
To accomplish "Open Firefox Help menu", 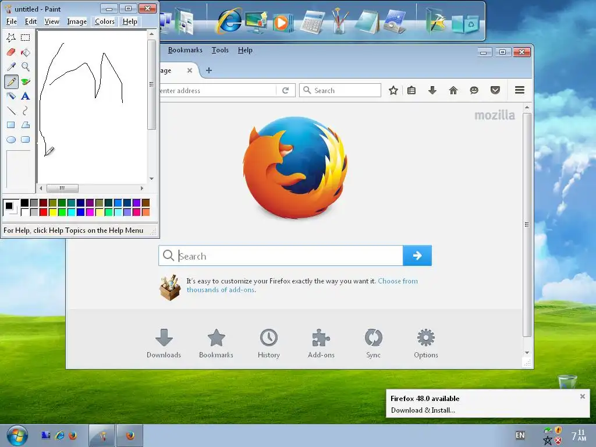I will (245, 50).
